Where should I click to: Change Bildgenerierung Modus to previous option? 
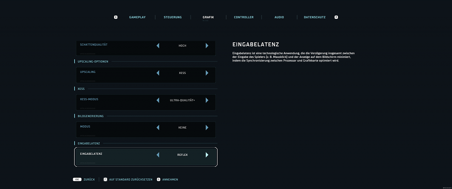pyautogui.click(x=158, y=128)
